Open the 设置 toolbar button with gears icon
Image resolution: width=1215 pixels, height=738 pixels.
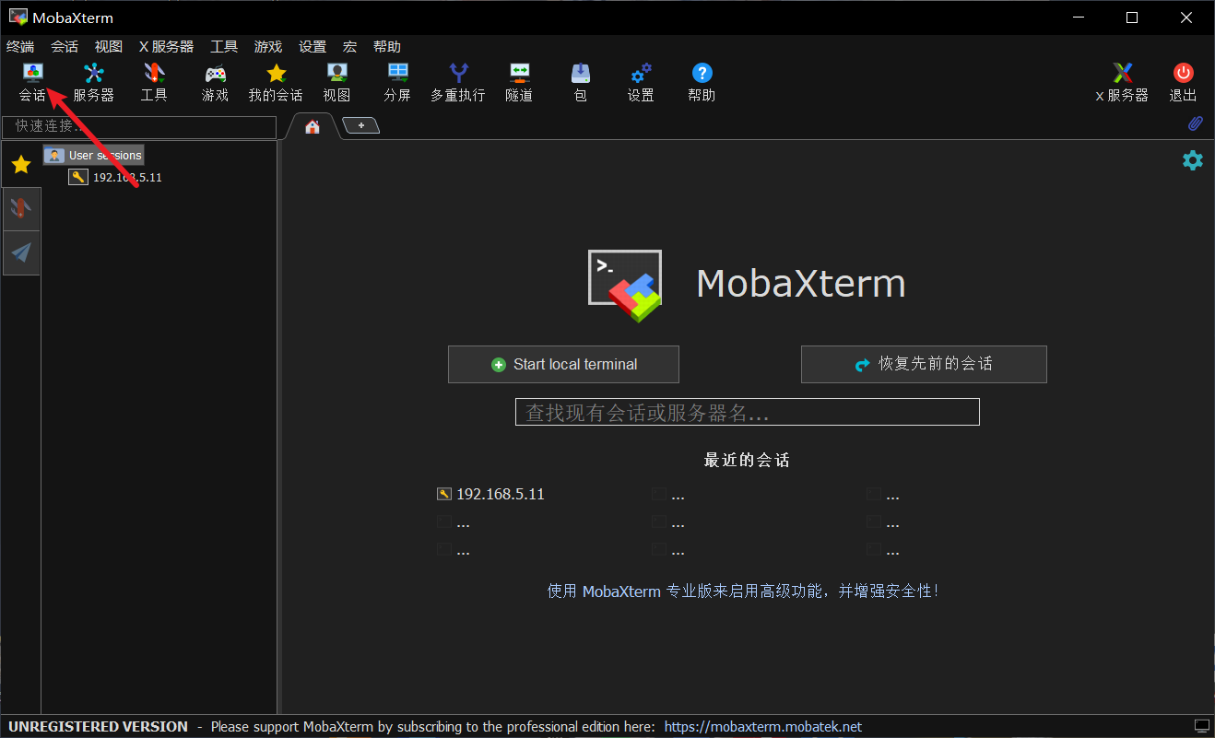tap(641, 82)
